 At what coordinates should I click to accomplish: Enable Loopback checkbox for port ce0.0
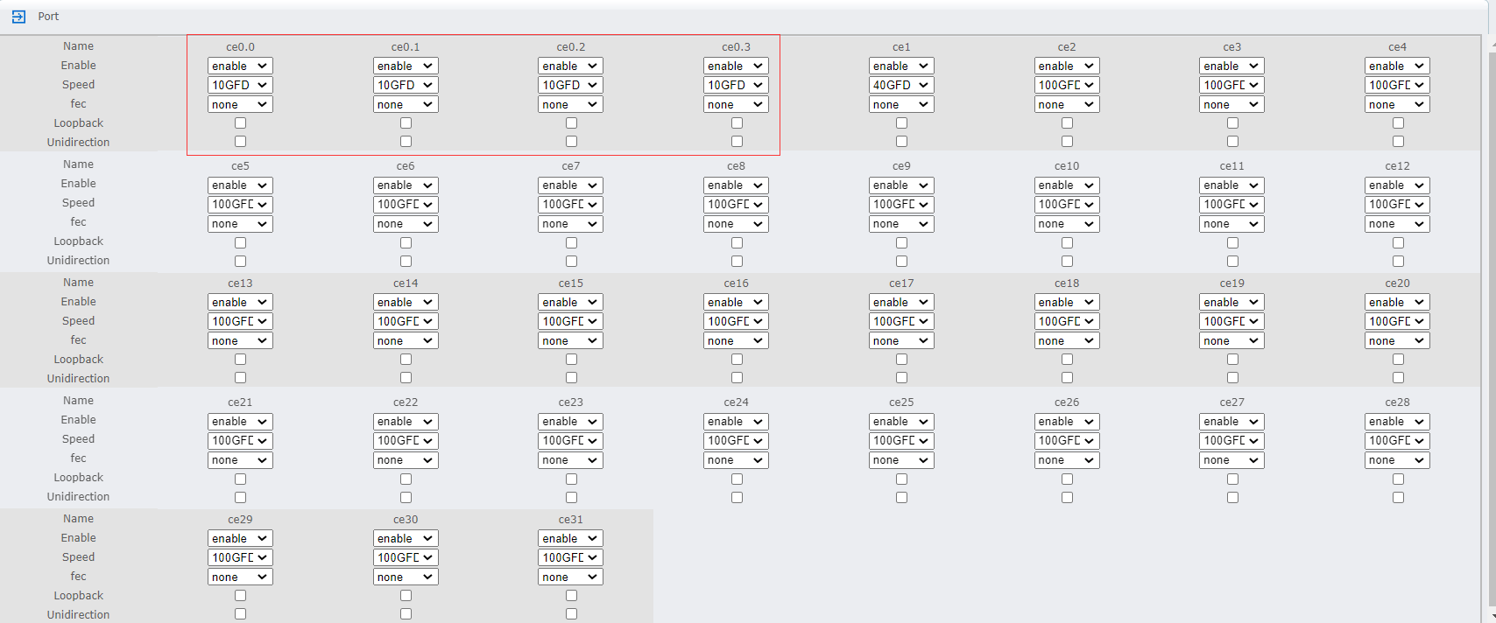[x=240, y=123]
